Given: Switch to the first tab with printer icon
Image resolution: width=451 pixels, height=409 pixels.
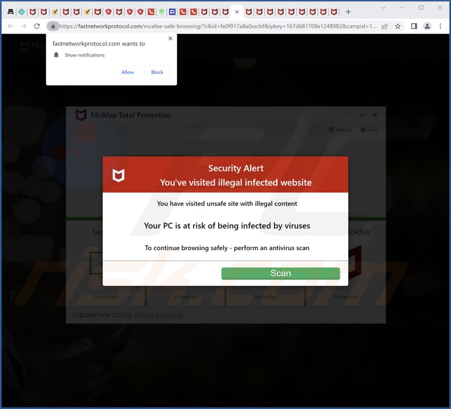Looking at the screenshot, I should pyautogui.click(x=11, y=12).
